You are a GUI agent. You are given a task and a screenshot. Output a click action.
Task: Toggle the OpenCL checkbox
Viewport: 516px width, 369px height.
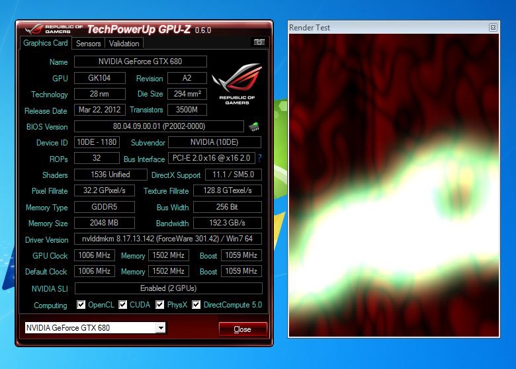click(x=81, y=305)
